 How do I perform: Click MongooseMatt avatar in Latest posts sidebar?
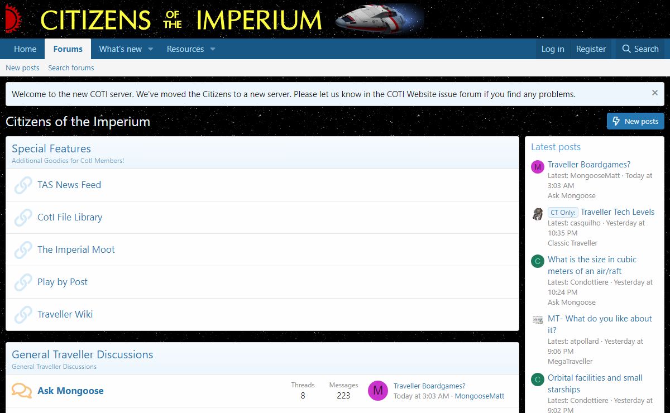point(538,167)
